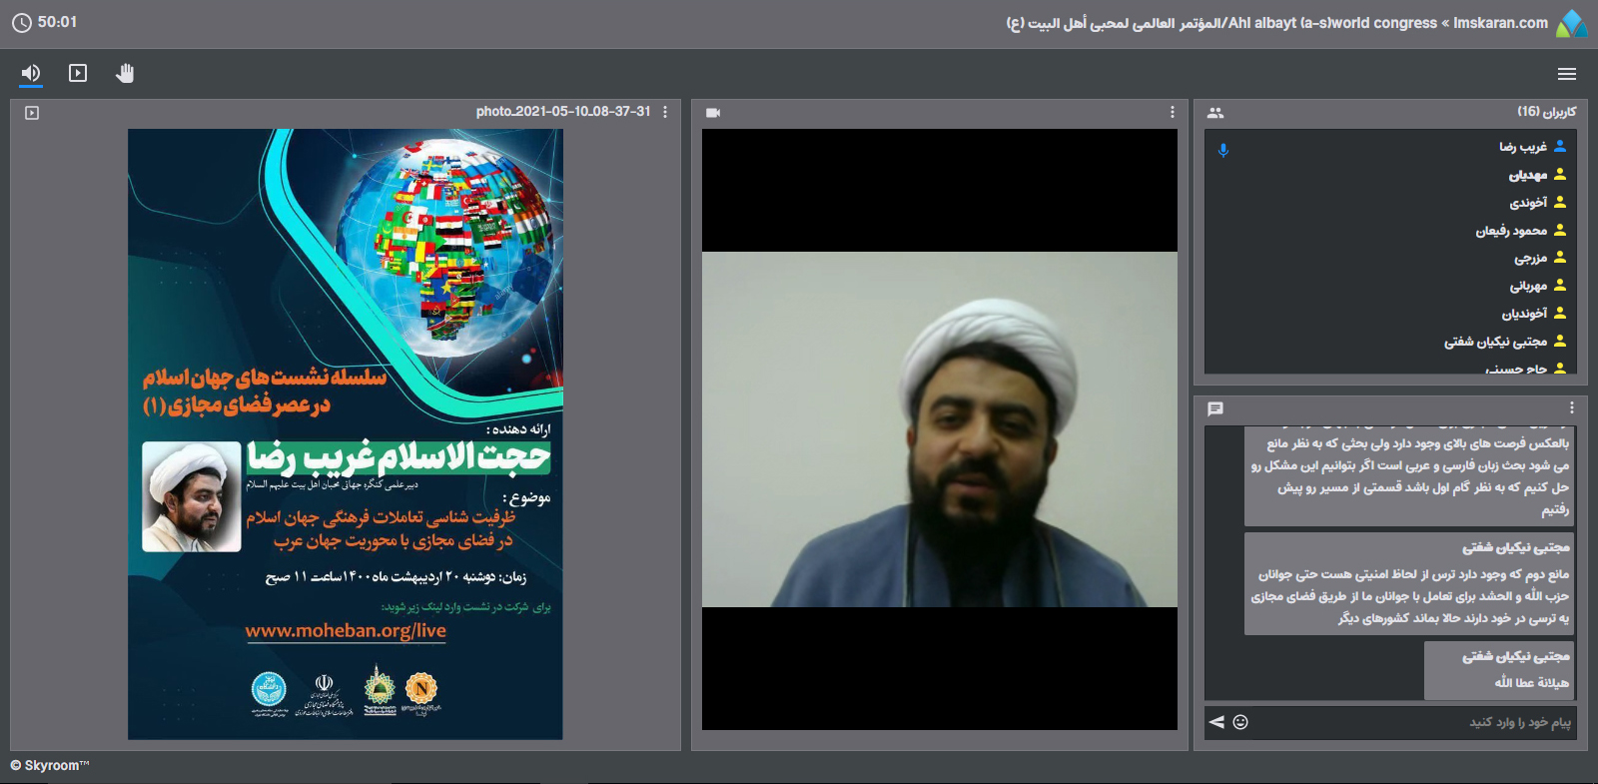Open the video panel three-dot options
Image resolution: width=1598 pixels, height=784 pixels.
click(x=1172, y=112)
